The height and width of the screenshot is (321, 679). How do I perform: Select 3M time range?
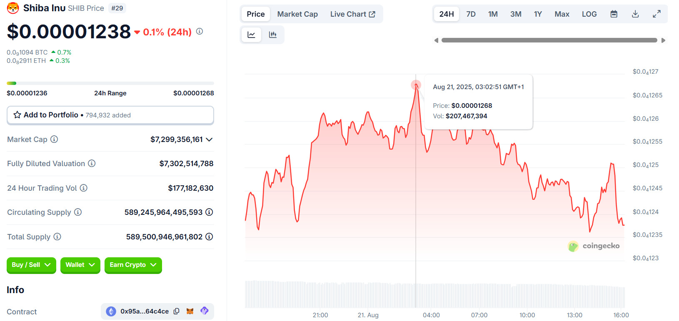(516, 14)
